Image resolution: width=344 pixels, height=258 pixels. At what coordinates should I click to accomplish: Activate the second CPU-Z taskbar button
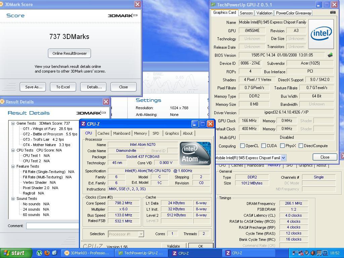pos(249,253)
